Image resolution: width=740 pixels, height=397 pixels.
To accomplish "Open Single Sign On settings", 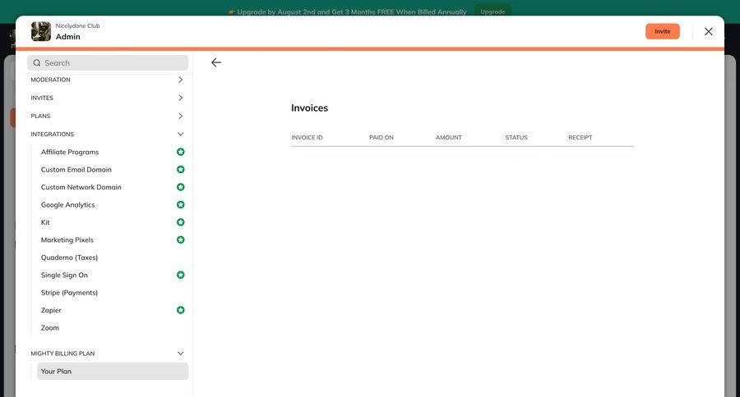I will (64, 275).
